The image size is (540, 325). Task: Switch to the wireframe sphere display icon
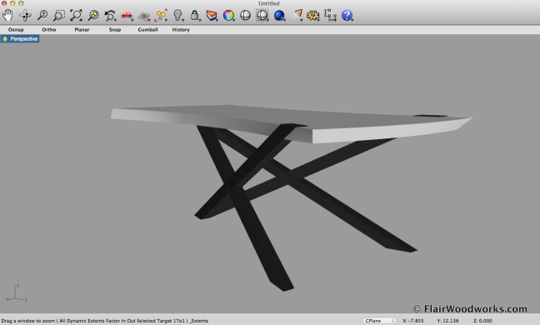pyautogui.click(x=245, y=16)
